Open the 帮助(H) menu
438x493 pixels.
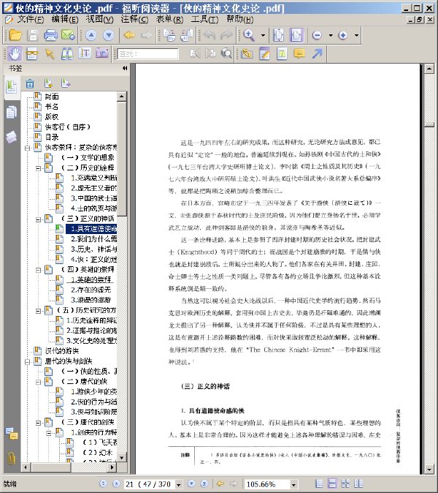pyautogui.click(x=239, y=20)
